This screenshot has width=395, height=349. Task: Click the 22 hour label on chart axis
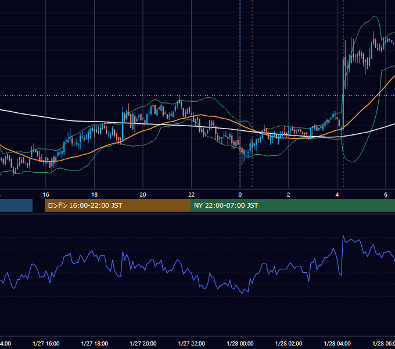click(x=192, y=195)
